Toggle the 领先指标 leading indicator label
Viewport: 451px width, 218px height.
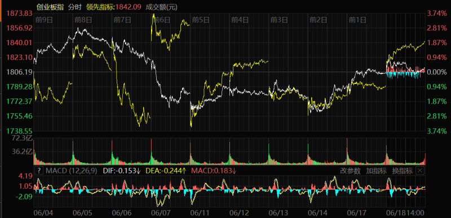pos(100,7)
